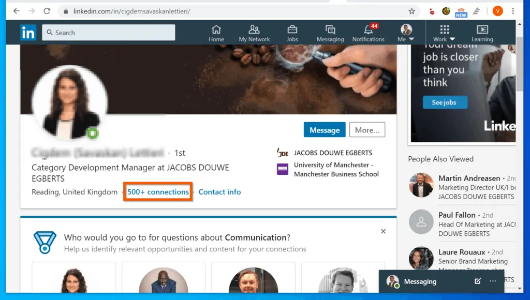Viewport: 530px width, 300px height.
Task: Click Laure Rouaux's profile picture
Action: pos(421,259)
